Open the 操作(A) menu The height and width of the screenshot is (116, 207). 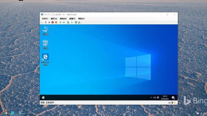coord(54,19)
